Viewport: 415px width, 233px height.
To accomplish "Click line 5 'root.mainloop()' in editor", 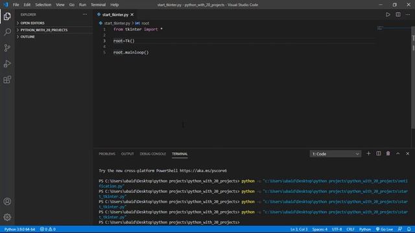I will coord(131,52).
